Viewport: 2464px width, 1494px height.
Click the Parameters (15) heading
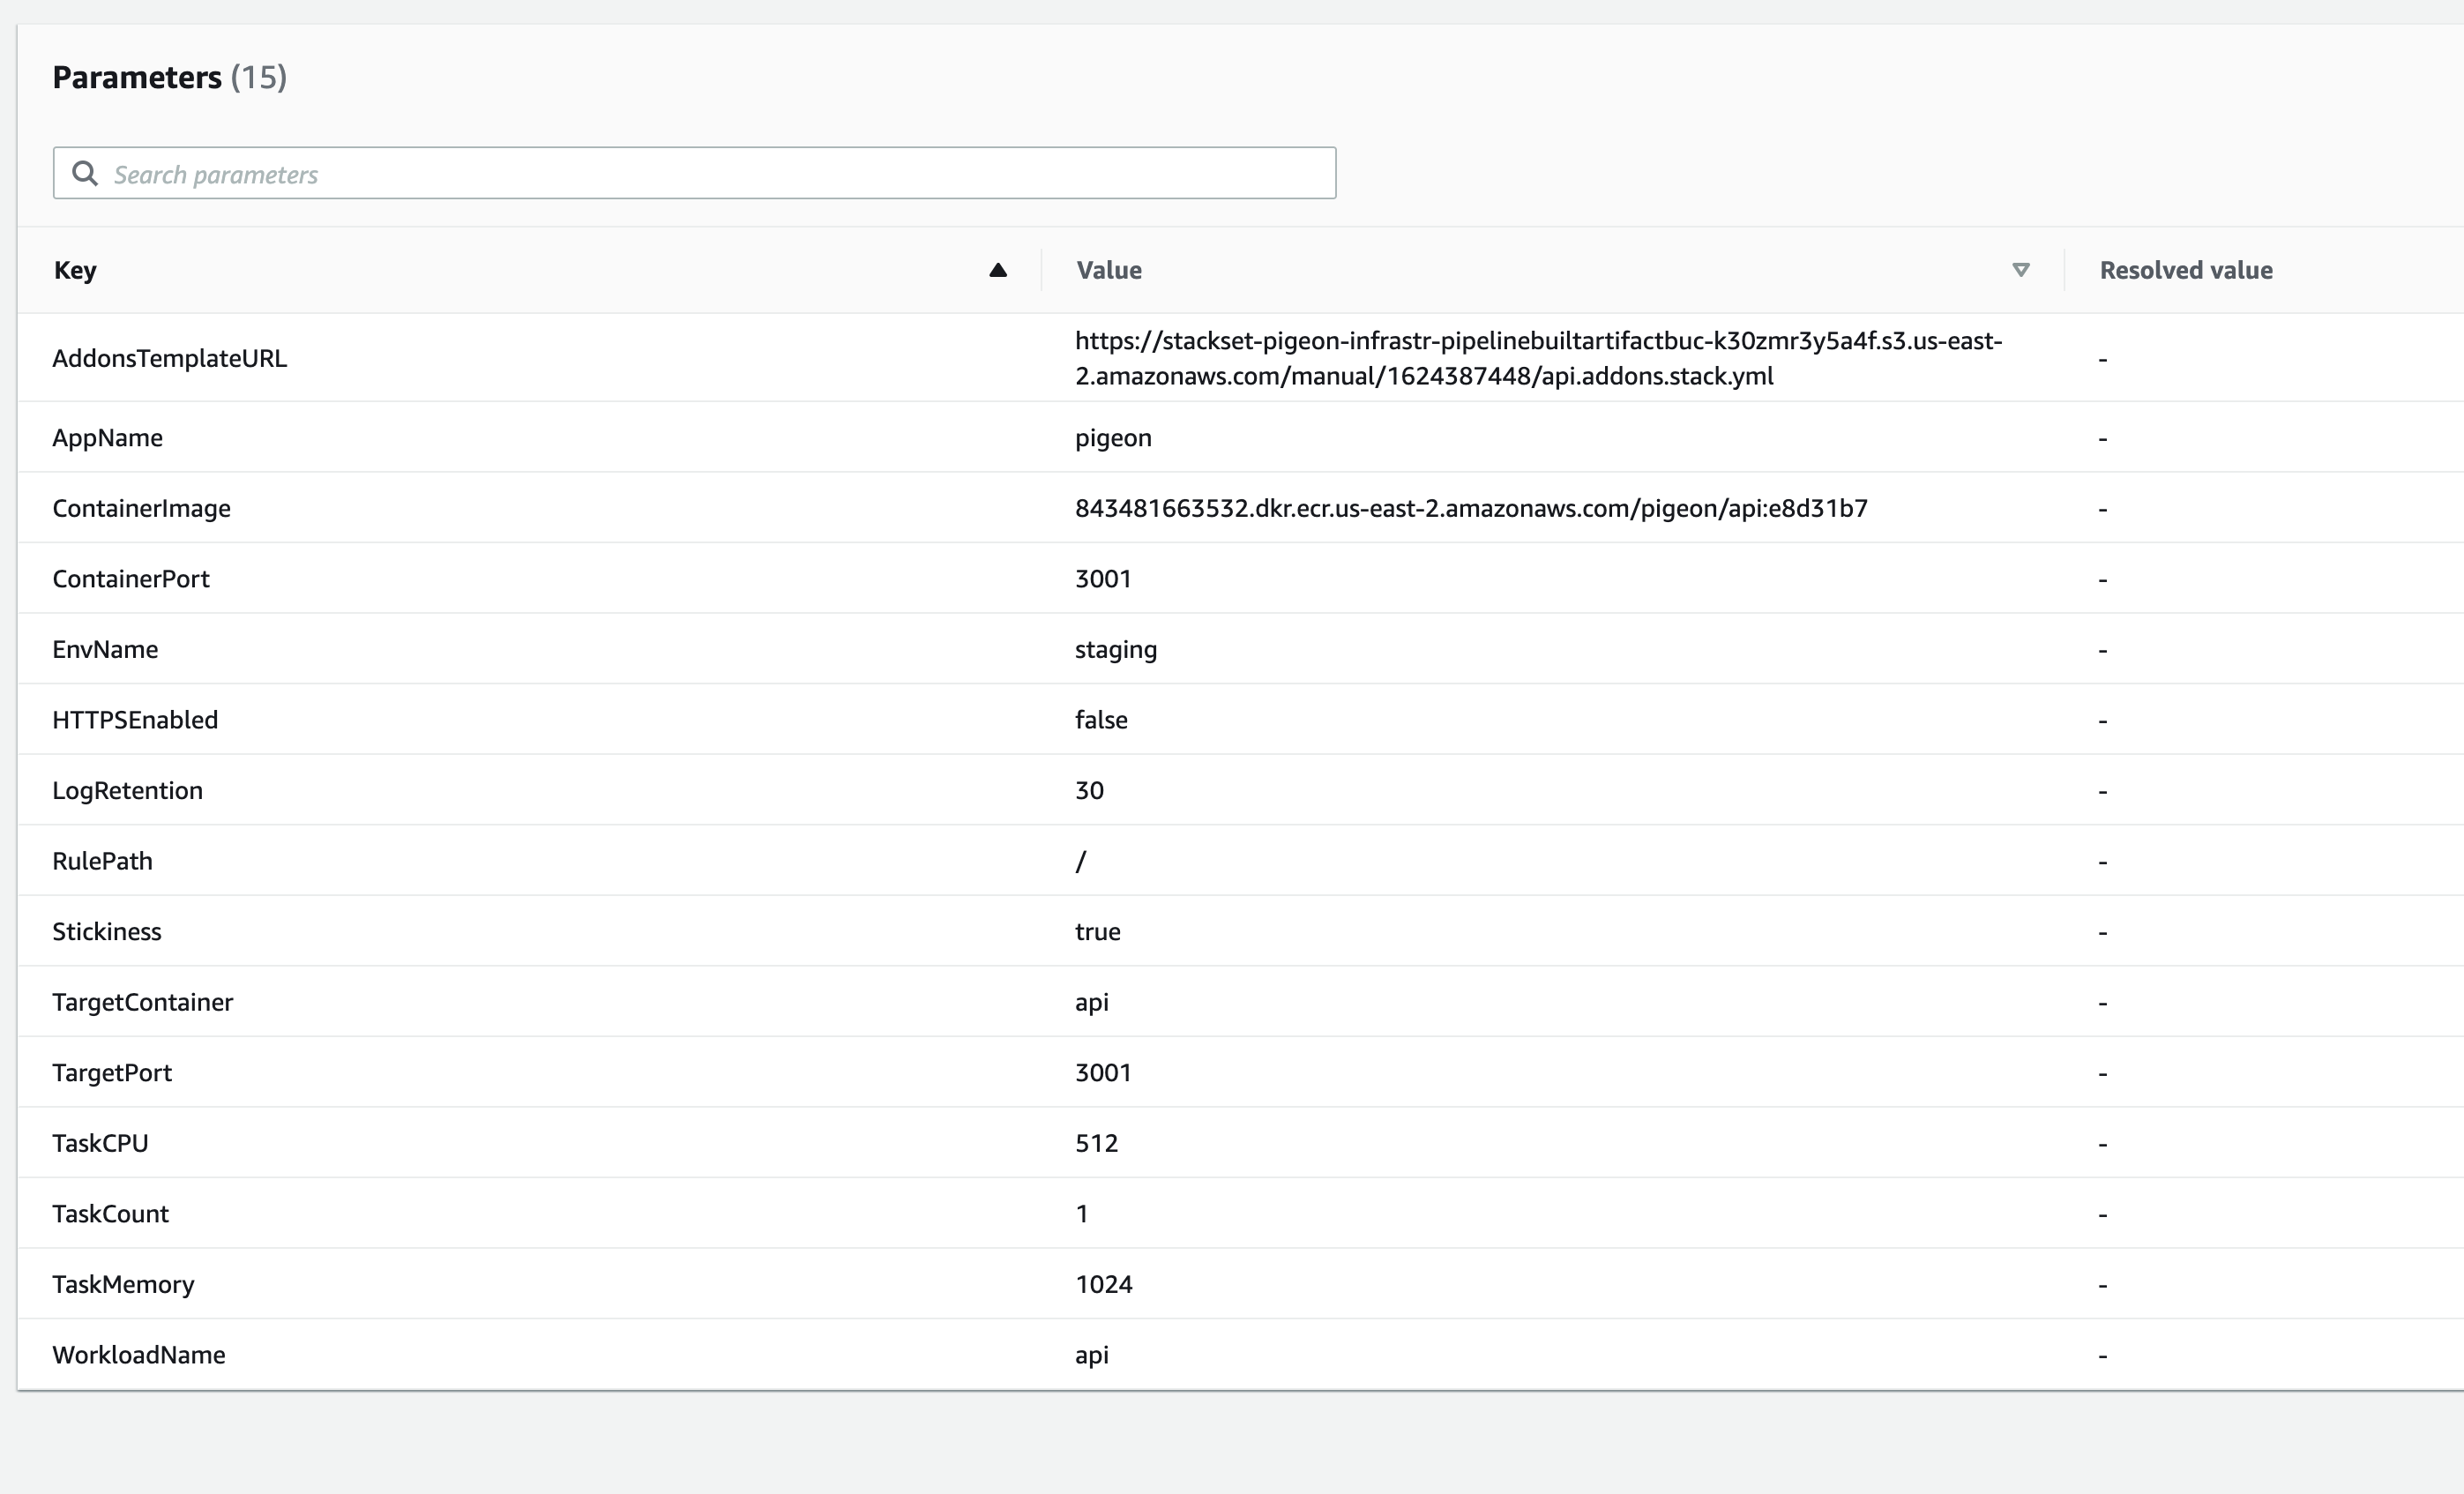click(x=170, y=77)
